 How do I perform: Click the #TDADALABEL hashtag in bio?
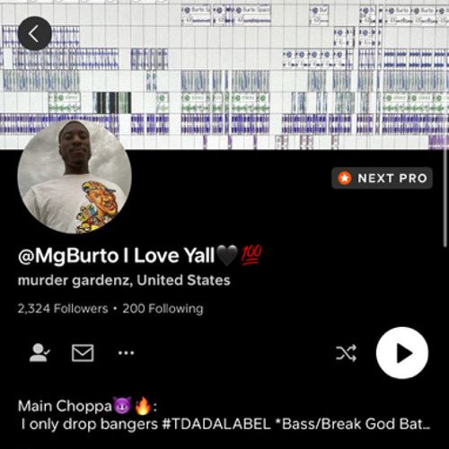(216, 424)
